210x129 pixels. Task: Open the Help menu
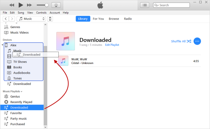click(x=66, y=13)
